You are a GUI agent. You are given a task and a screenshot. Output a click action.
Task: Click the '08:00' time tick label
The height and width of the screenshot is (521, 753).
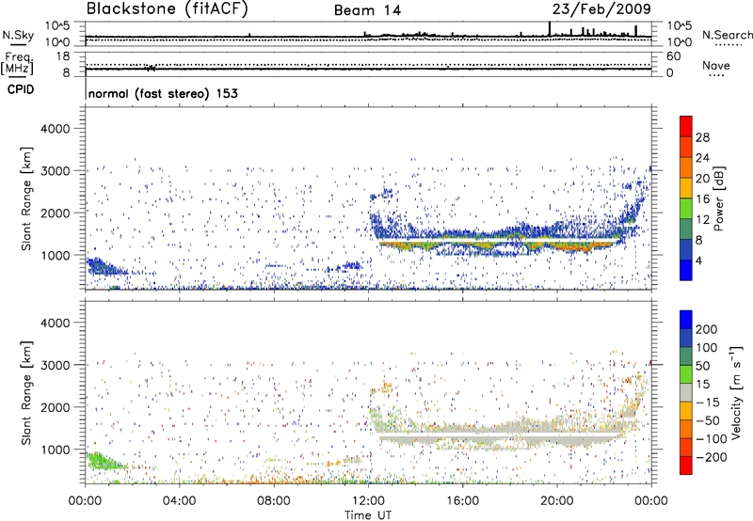coord(273,501)
